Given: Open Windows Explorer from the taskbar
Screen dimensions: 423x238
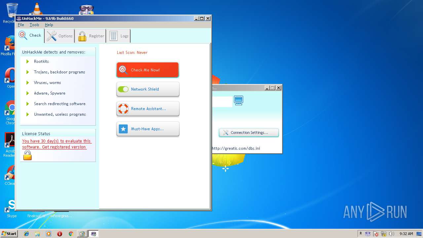Looking at the screenshot, I should (37, 234).
